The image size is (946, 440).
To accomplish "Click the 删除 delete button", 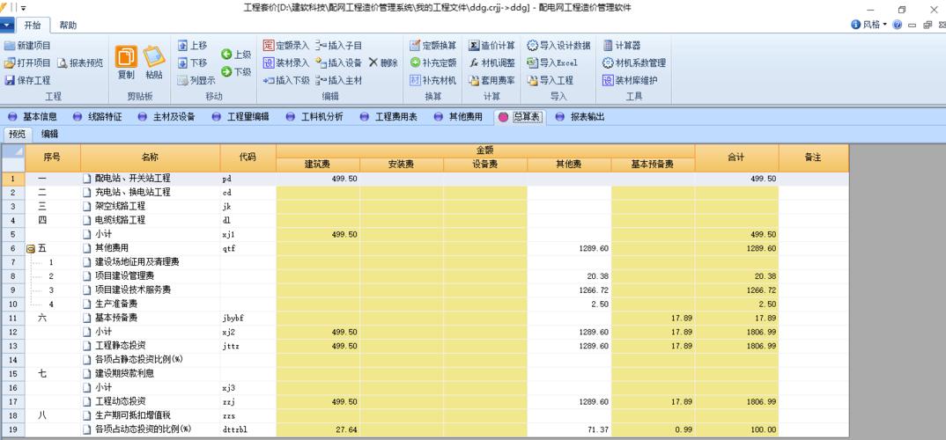I will (383, 62).
